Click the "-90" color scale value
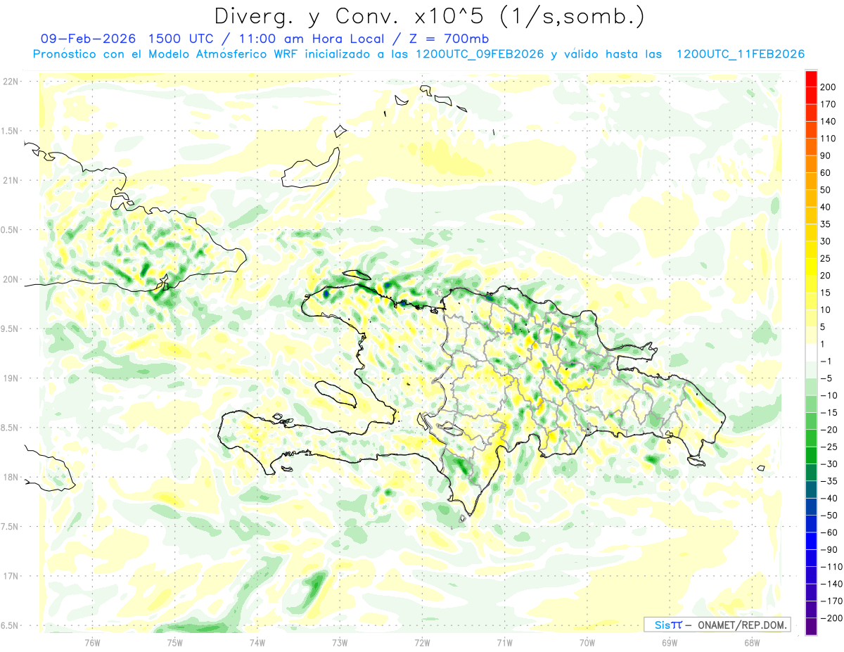The width and height of the screenshot is (844, 652). point(828,550)
